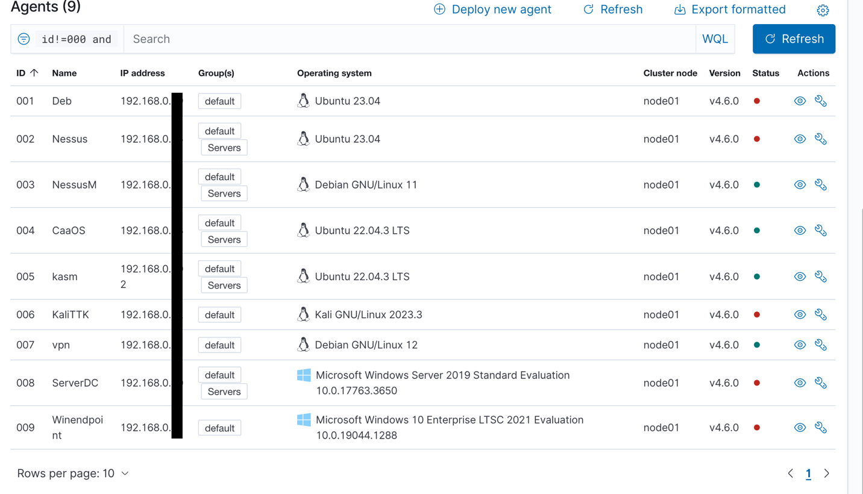863x494 pixels.
Task: View details of agent NessusM
Action: (800, 185)
